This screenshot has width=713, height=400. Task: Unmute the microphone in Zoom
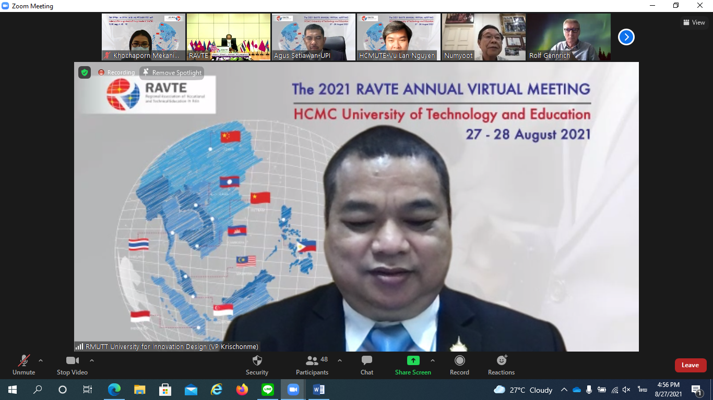tap(23, 365)
